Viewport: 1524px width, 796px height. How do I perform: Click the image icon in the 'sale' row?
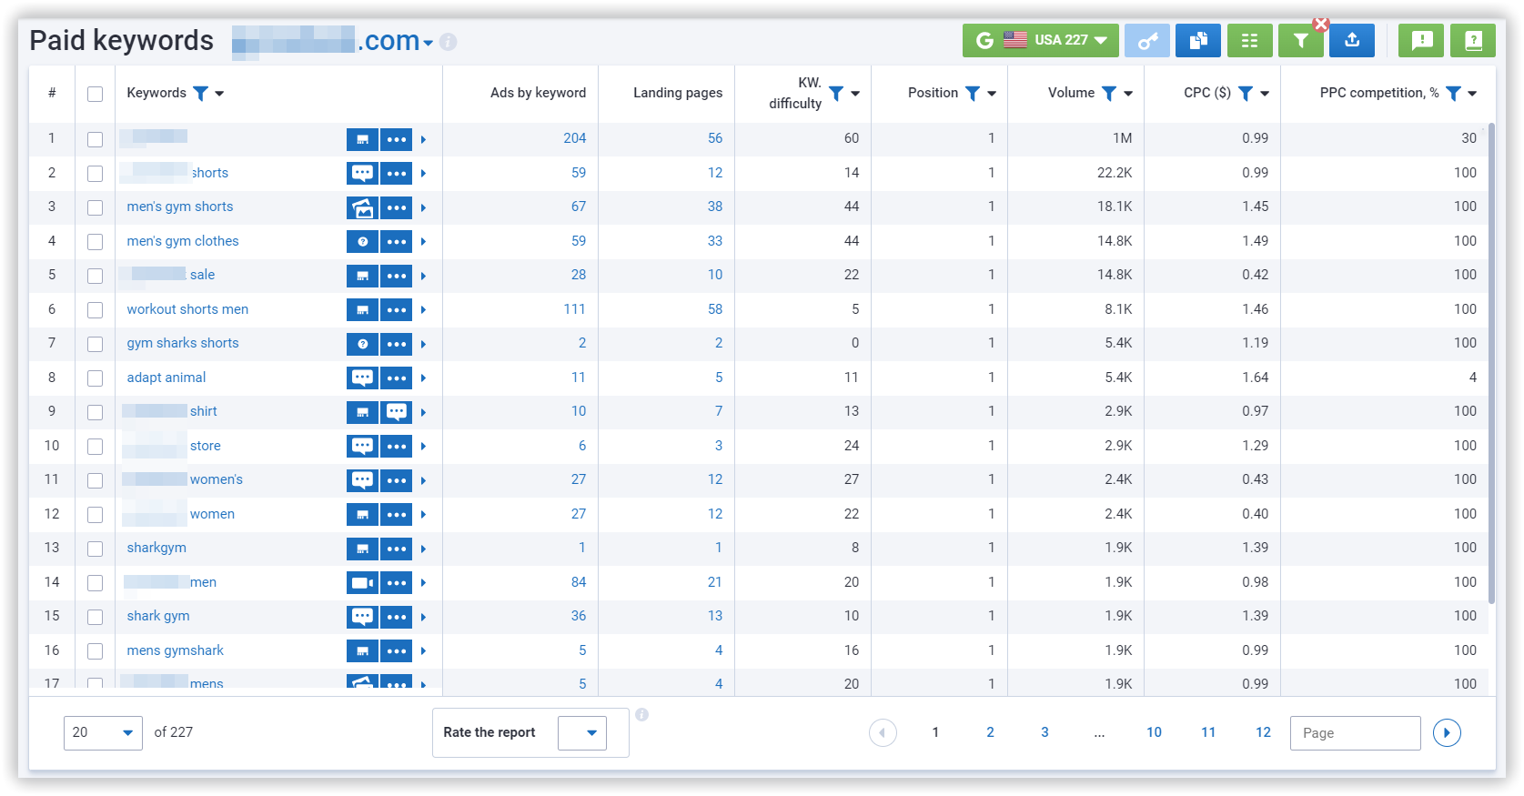point(362,276)
